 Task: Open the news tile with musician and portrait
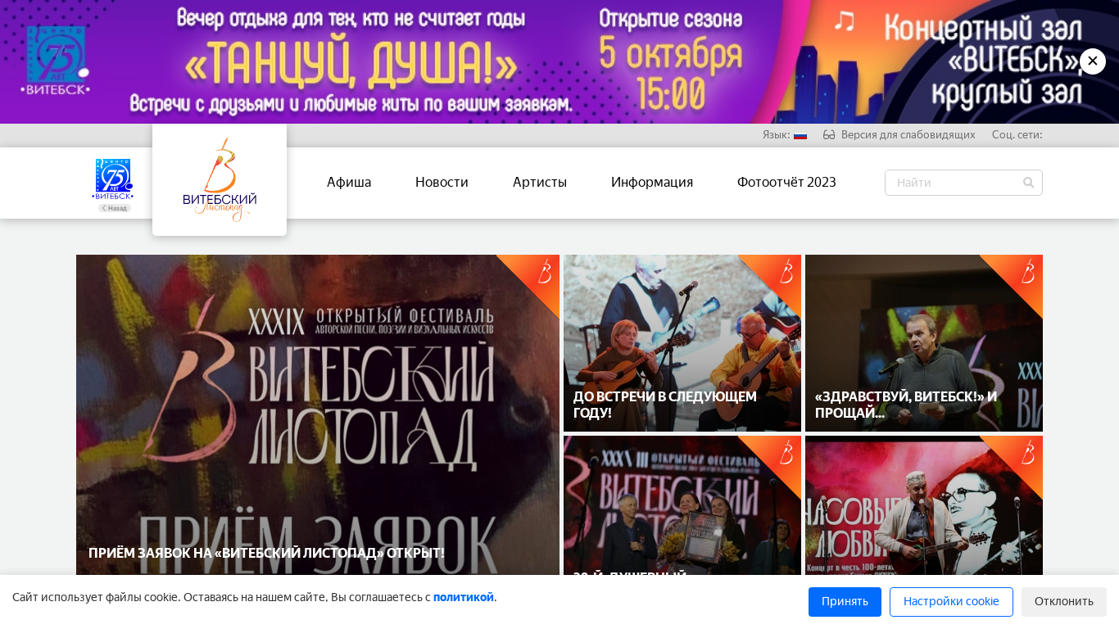[924, 505]
